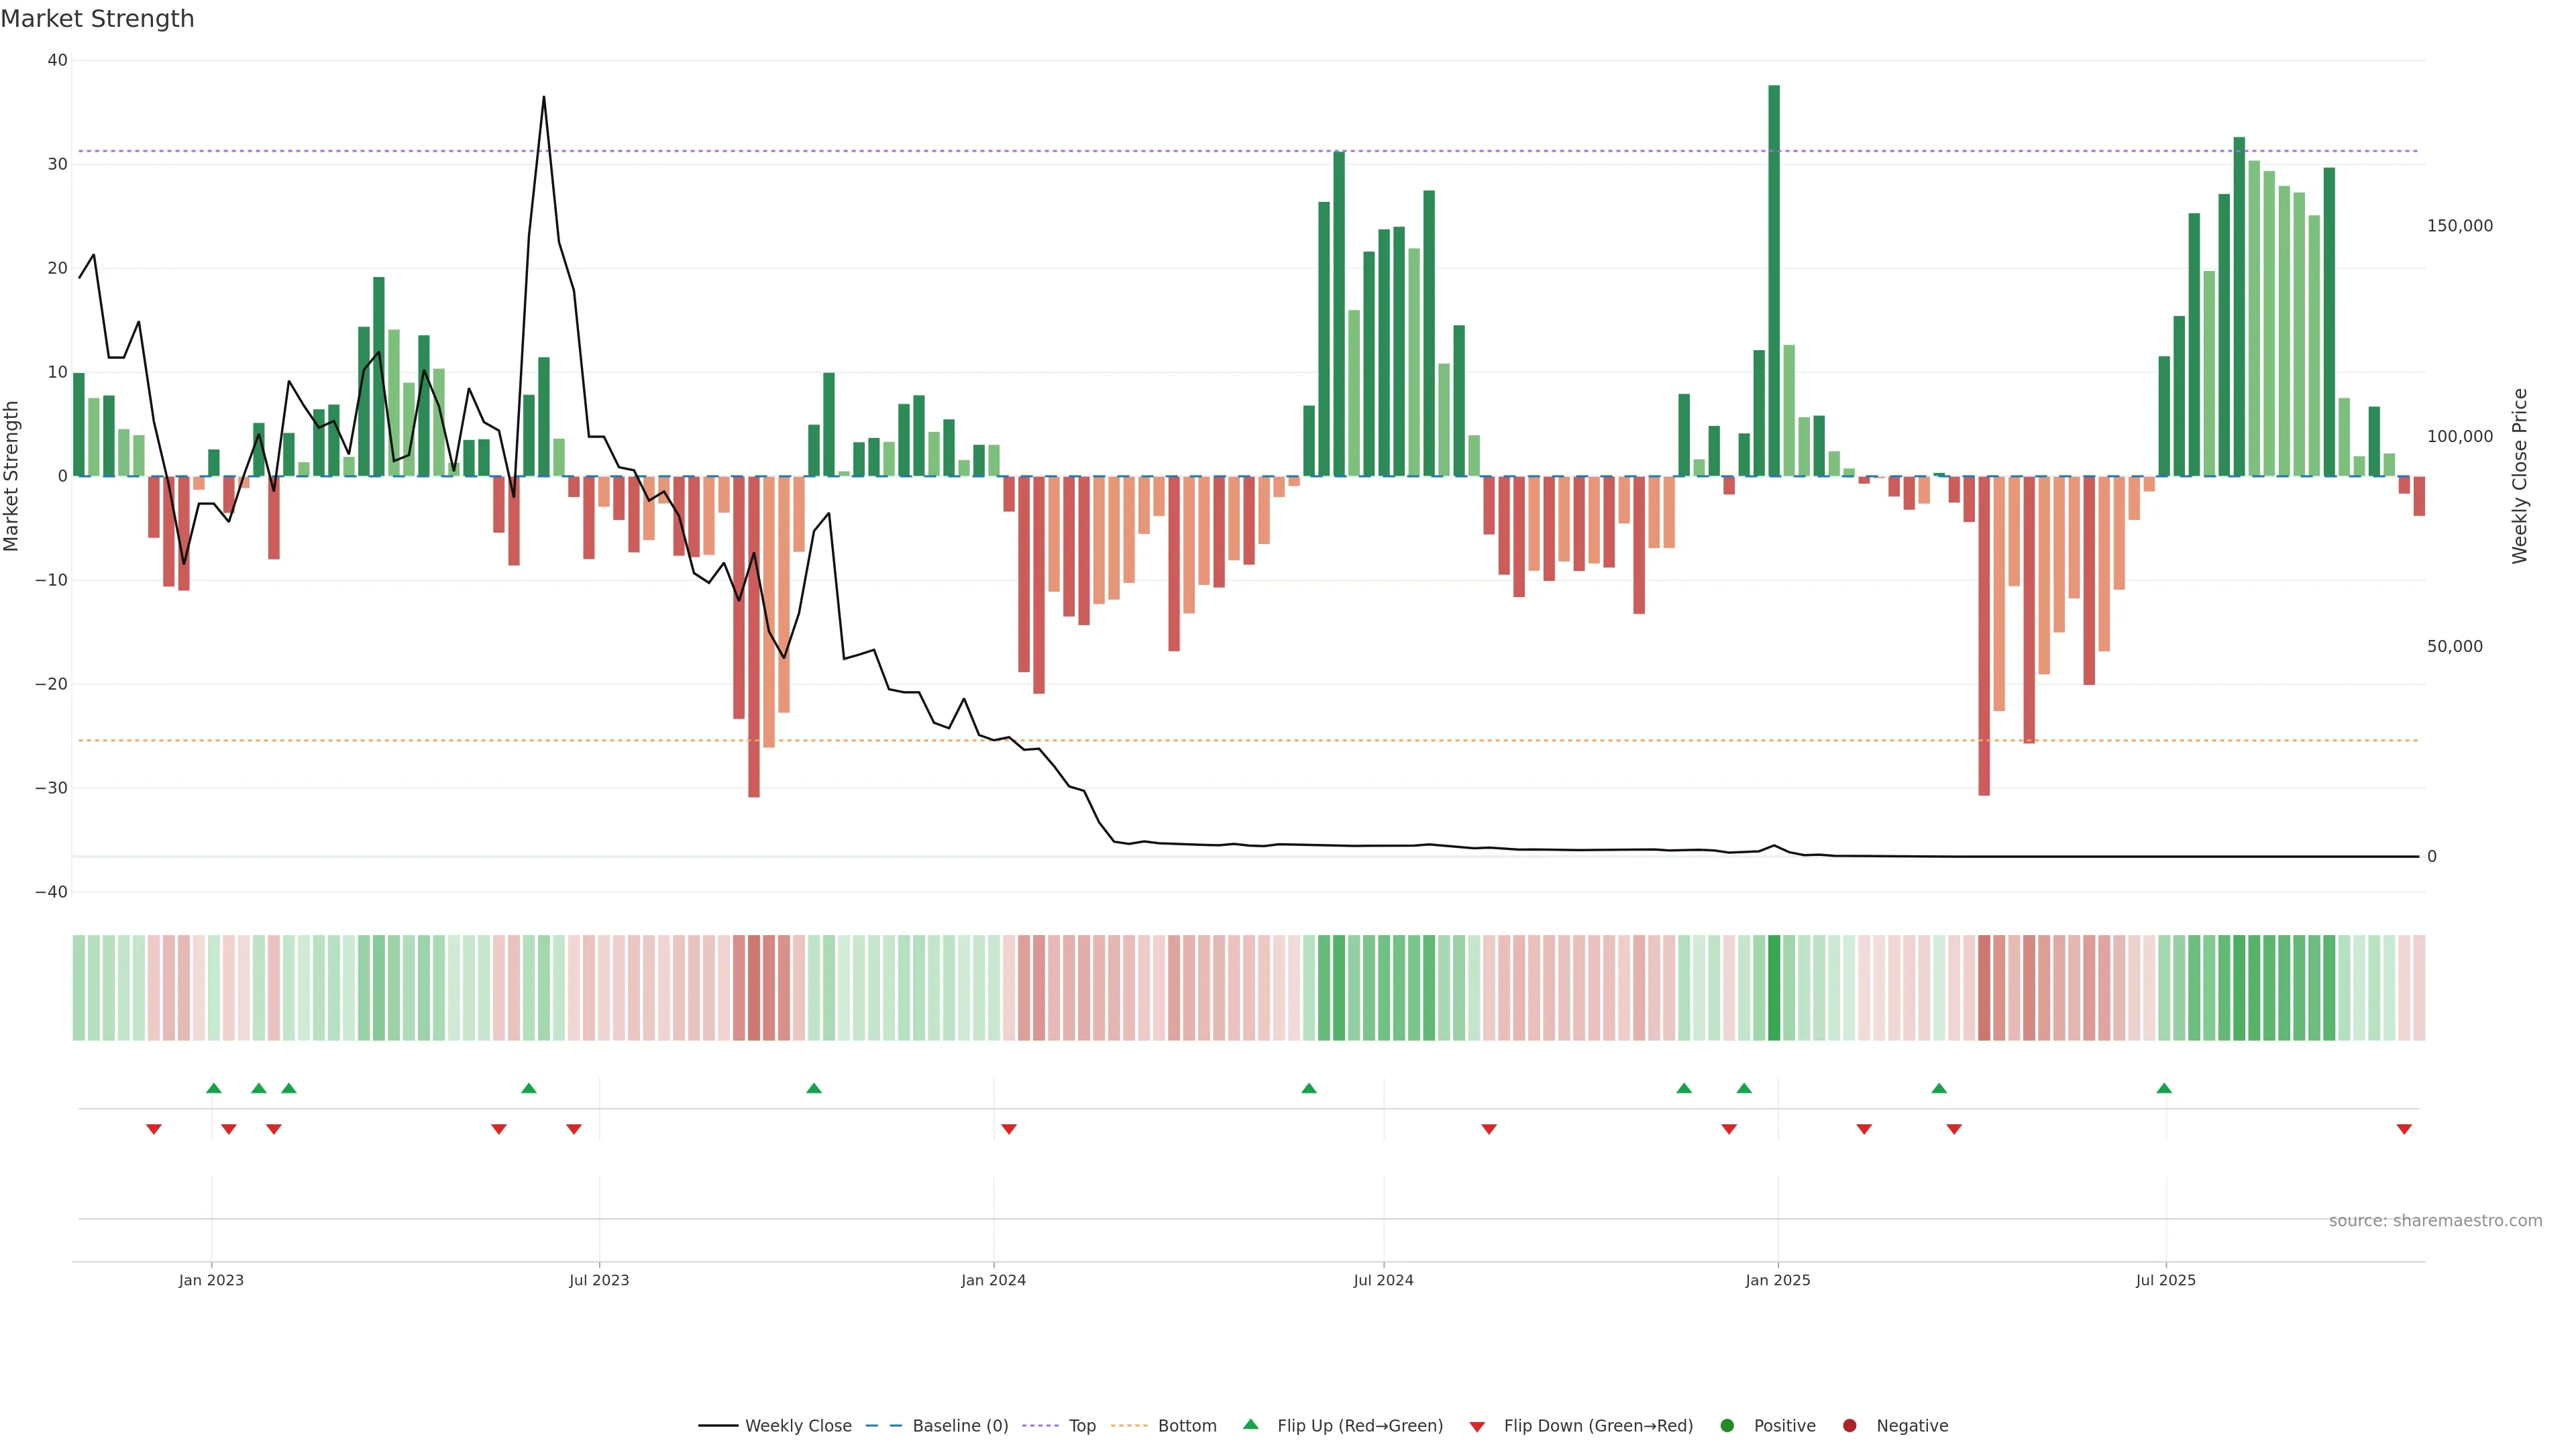The width and height of the screenshot is (2576, 1449).
Task: Click the Flip Down red triangle legend icon
Action: click(x=1477, y=1426)
